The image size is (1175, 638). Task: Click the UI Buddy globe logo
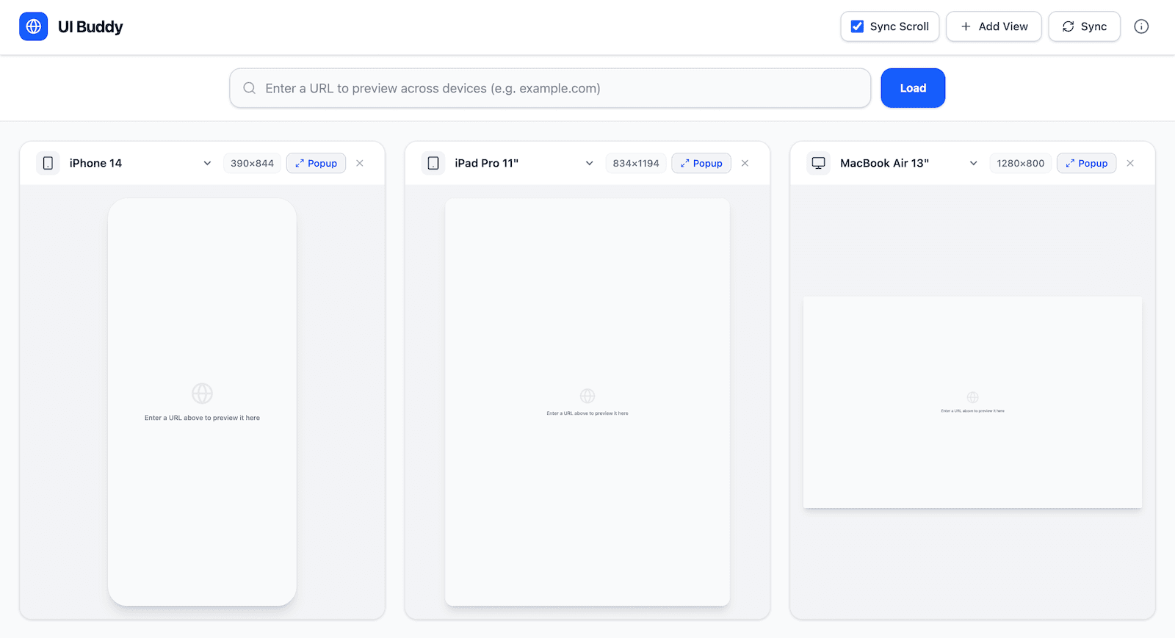pyautogui.click(x=33, y=26)
